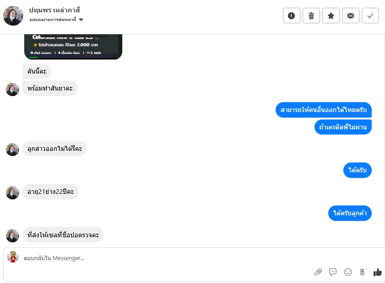
Task: Click the baht payment request icon
Action: click(x=362, y=272)
